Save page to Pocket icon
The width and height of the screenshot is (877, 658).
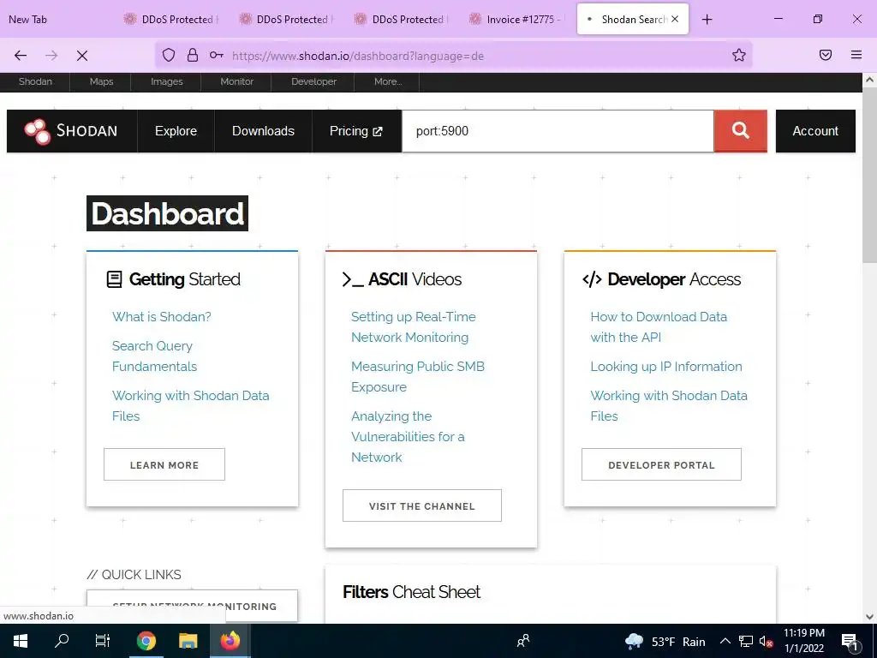pyautogui.click(x=825, y=55)
